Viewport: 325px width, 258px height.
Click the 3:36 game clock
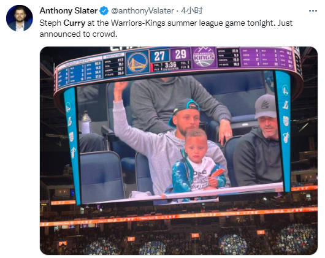170,65
